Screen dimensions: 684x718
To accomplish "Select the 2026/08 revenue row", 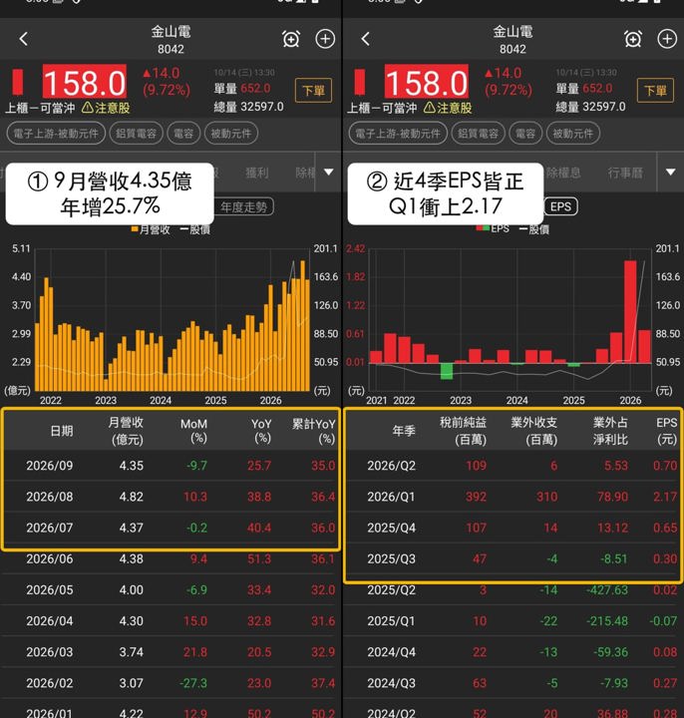I will point(171,497).
